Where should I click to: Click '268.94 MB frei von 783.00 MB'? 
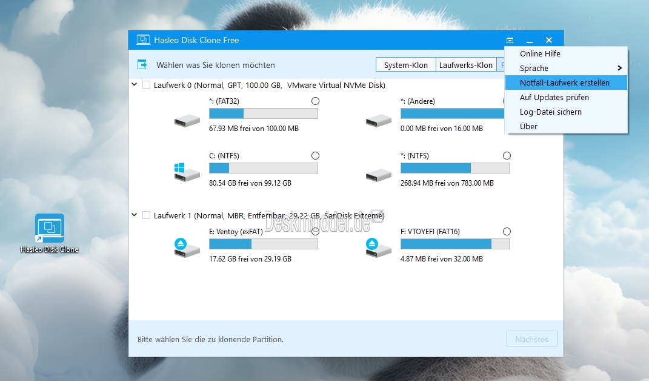(447, 183)
